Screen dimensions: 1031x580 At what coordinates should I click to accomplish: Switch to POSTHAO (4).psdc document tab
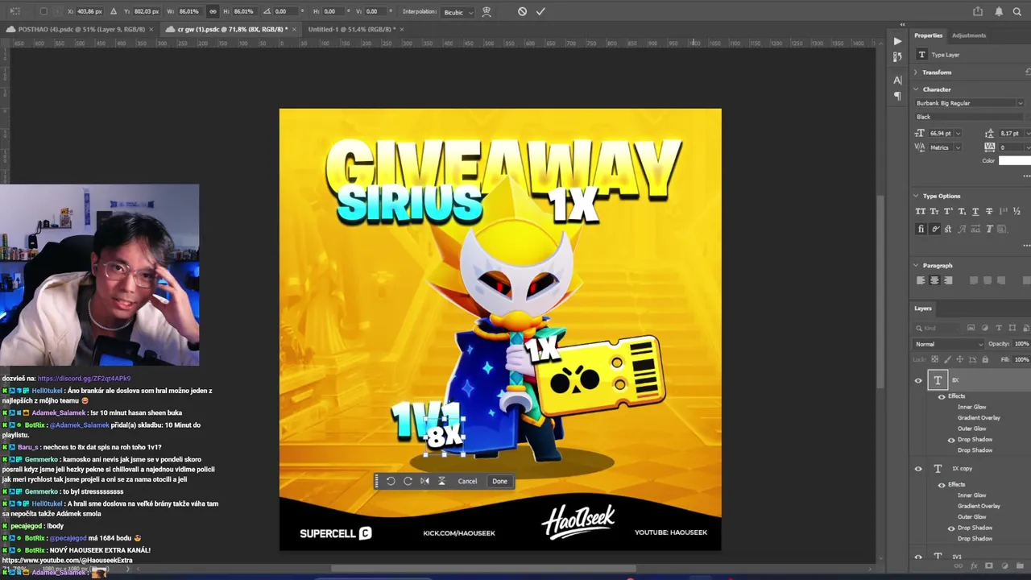tap(81, 29)
